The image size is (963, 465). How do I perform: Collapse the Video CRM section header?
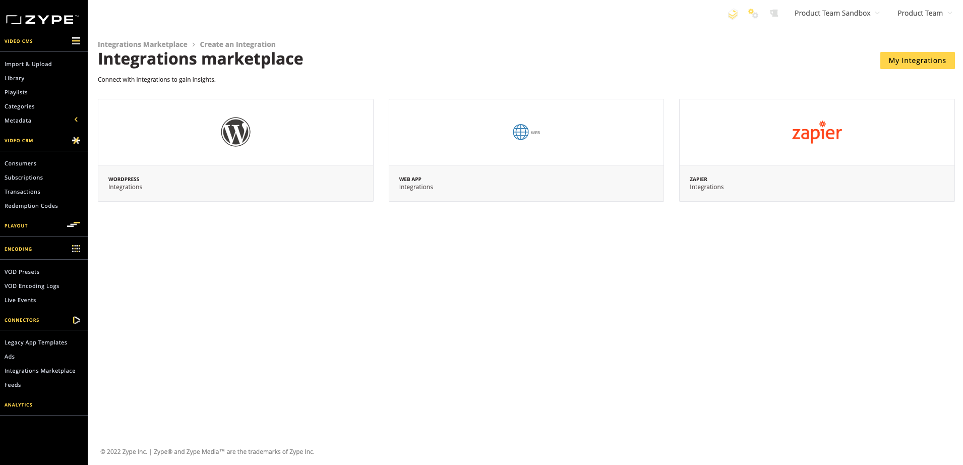click(19, 141)
